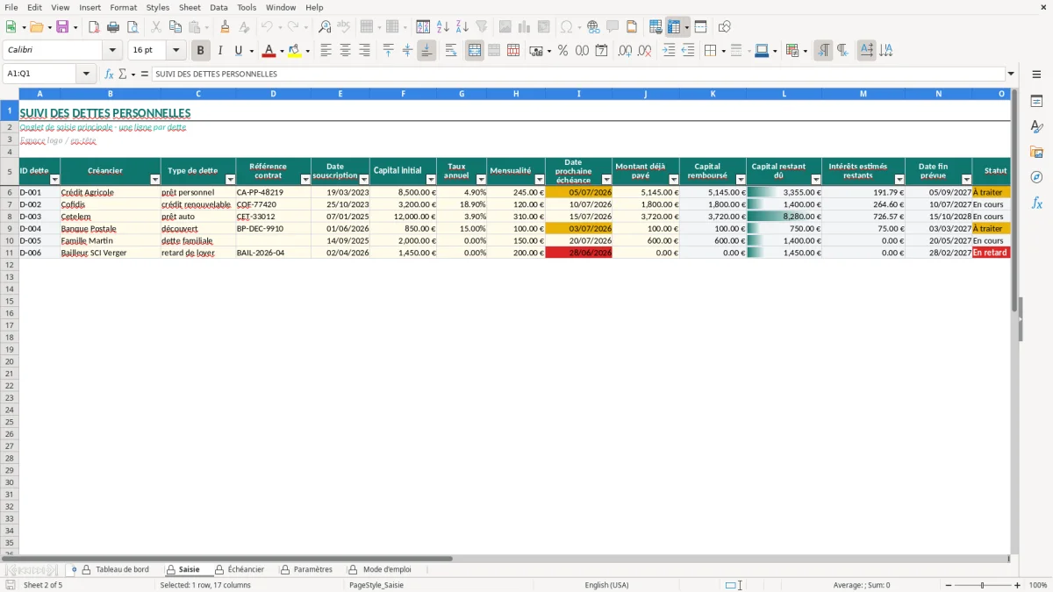Screen dimensions: 1053x592
Task: Click the Save document icon
Action: click(62, 27)
